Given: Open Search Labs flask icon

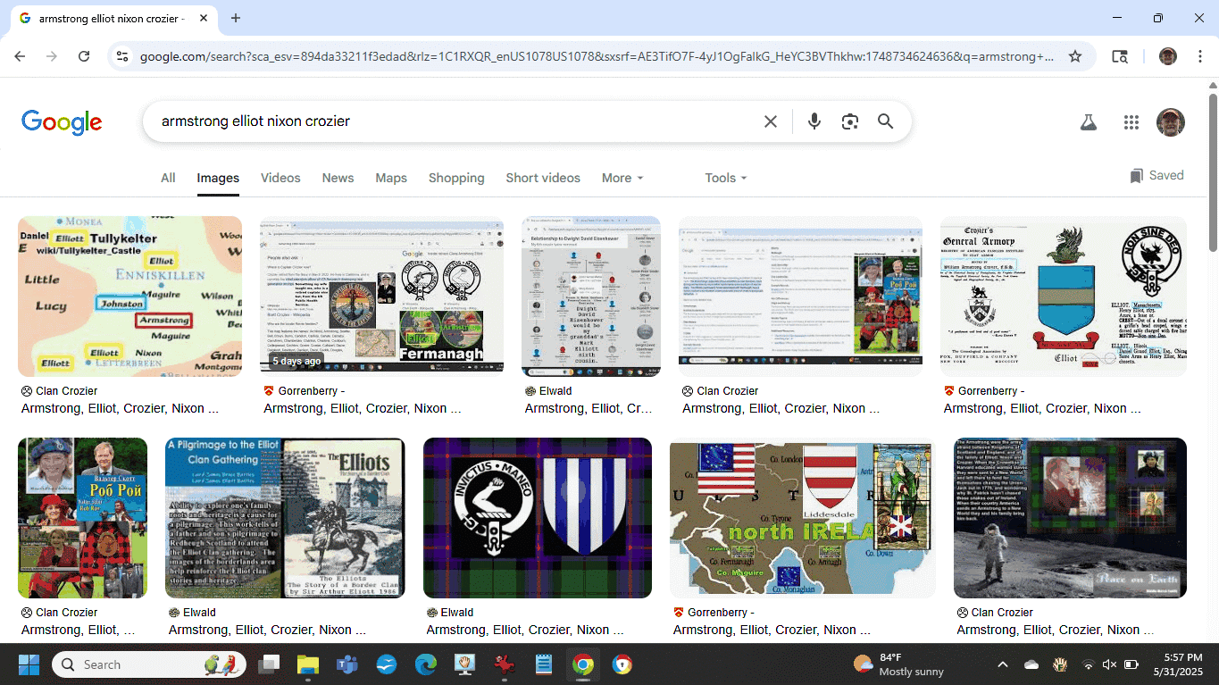Looking at the screenshot, I should pyautogui.click(x=1088, y=122).
